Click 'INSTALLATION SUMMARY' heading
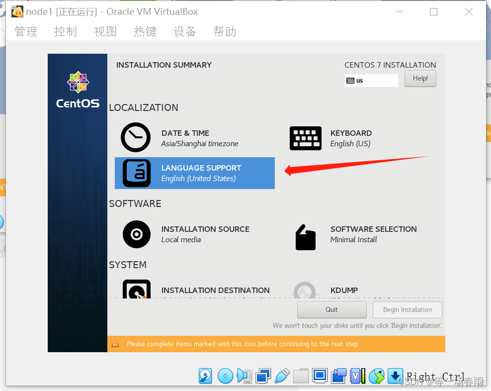491x391 pixels. pyautogui.click(x=164, y=65)
